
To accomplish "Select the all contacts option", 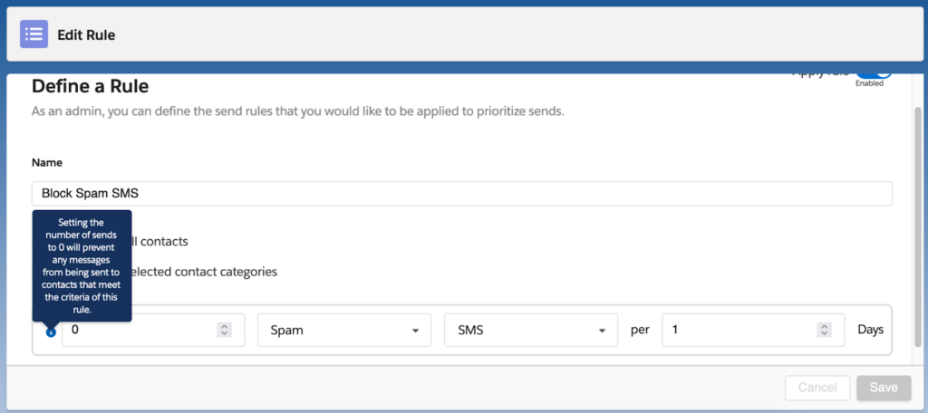I will pyautogui.click(x=161, y=242).
